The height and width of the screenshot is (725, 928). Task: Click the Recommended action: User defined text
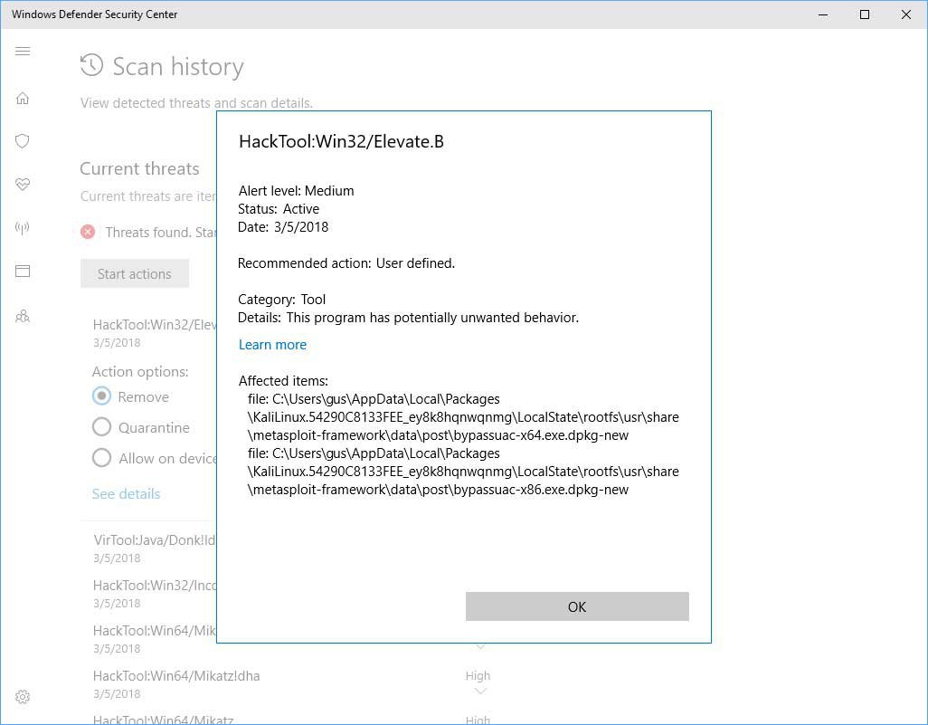click(x=346, y=263)
